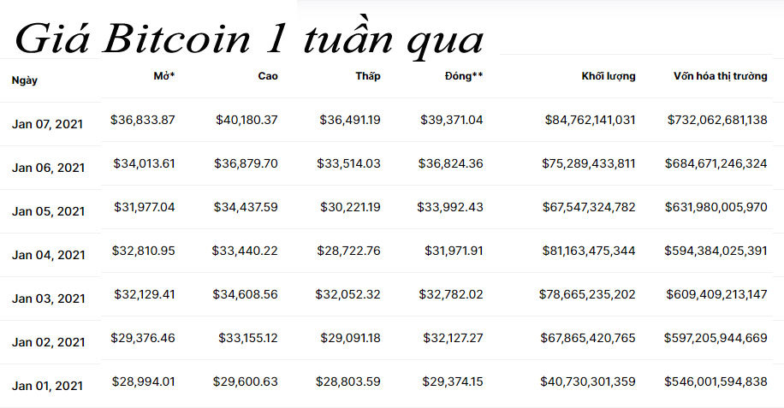The image size is (784, 408).
Task: Click the 'Ngày' column header
Action: tap(25, 80)
